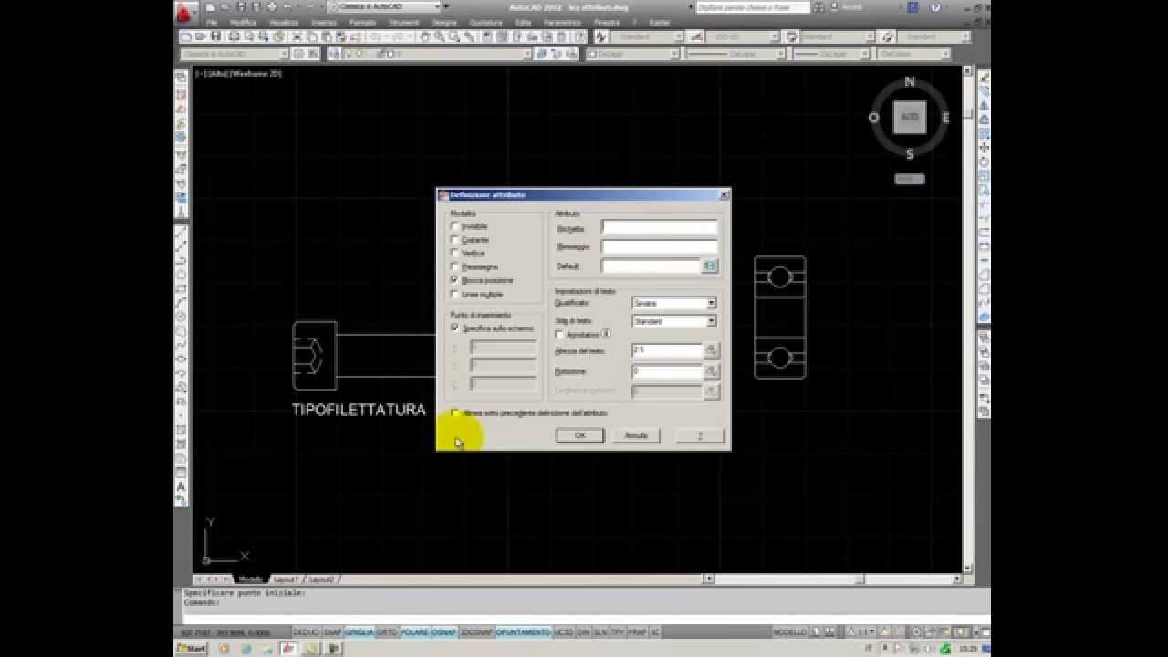Select the Polyline drawing tool
The image size is (1168, 657).
tap(181, 260)
